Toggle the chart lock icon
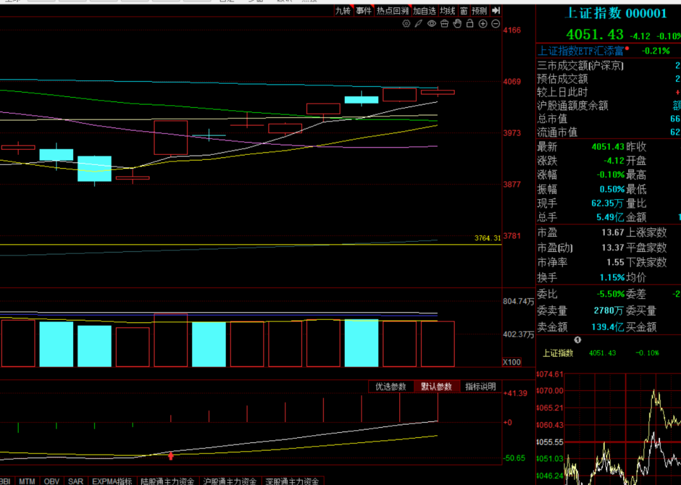 (x=470, y=24)
